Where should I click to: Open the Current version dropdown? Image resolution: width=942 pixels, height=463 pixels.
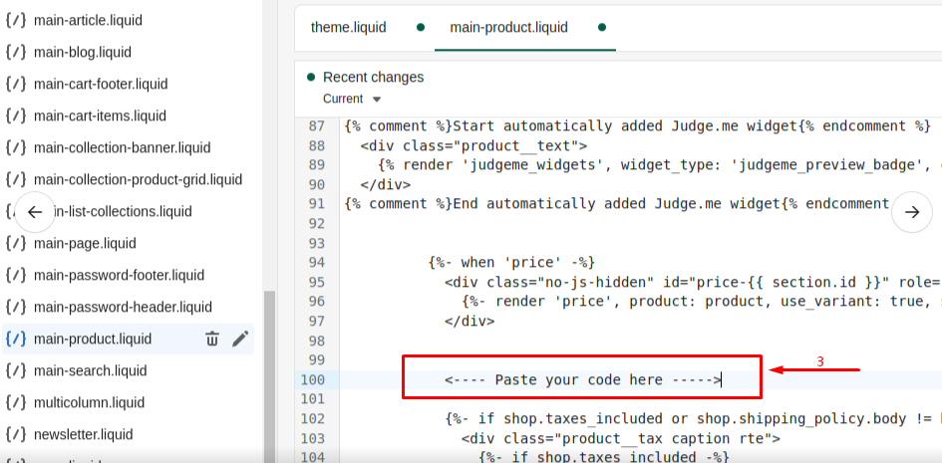pyautogui.click(x=352, y=99)
